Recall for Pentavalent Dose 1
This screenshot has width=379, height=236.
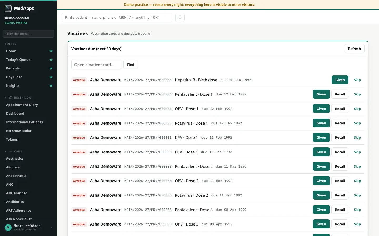pos(340,94)
